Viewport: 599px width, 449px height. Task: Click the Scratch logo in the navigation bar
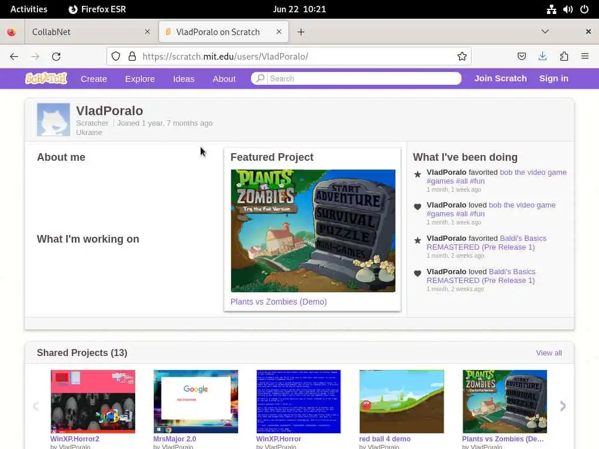(x=46, y=78)
